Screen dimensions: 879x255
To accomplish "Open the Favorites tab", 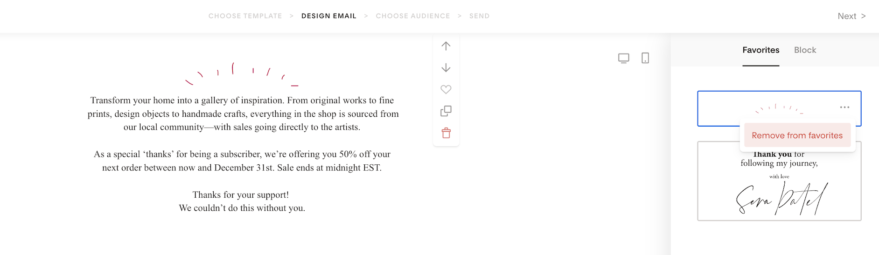I will click(x=761, y=50).
